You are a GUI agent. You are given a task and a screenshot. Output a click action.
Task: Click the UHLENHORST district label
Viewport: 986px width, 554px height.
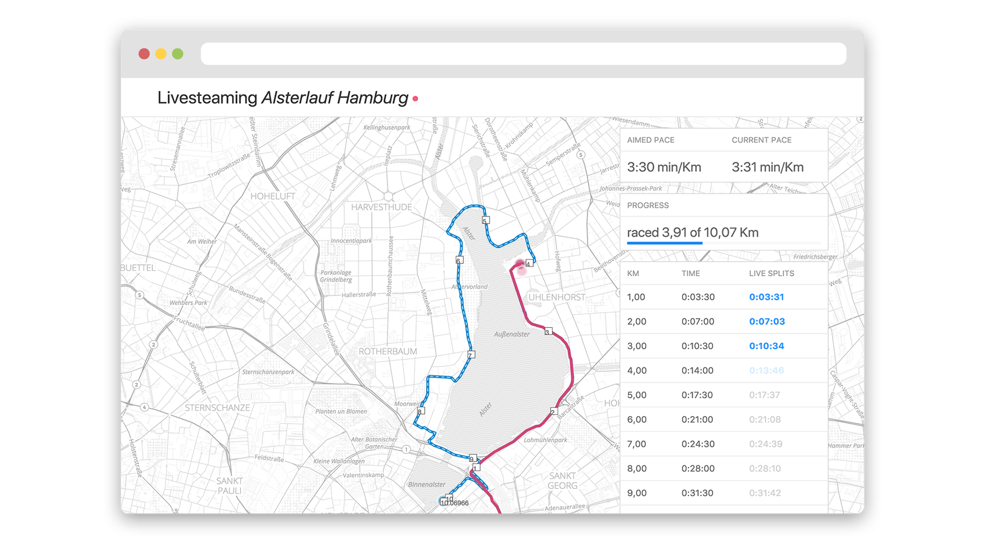point(557,297)
